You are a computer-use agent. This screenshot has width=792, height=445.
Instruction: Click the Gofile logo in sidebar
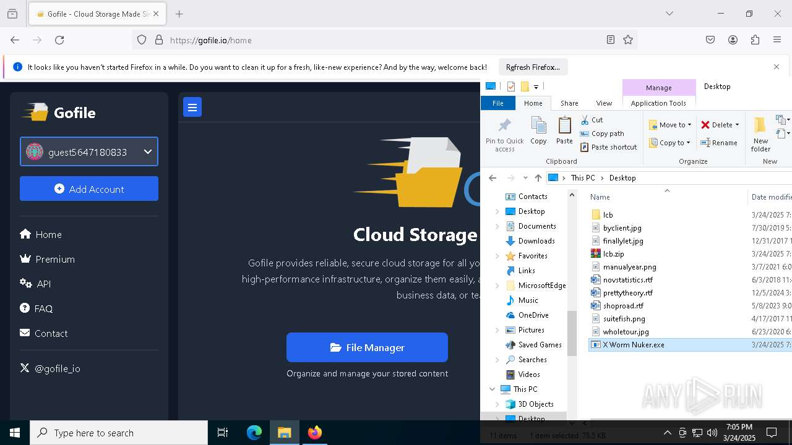click(59, 112)
